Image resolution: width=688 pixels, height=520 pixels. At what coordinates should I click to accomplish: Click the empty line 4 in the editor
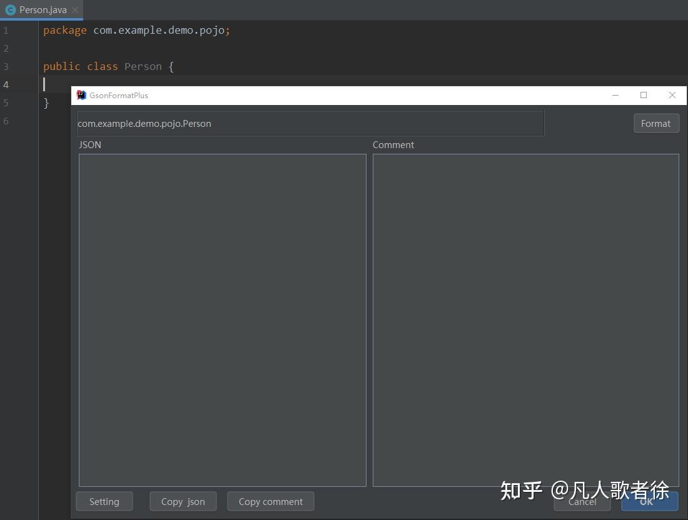[x=53, y=84]
